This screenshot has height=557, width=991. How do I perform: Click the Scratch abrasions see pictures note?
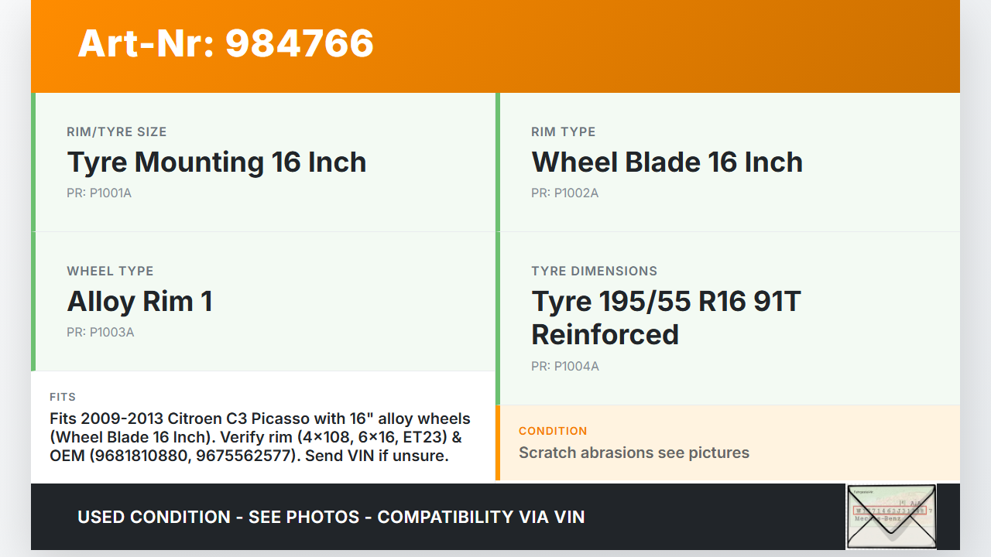[633, 453]
